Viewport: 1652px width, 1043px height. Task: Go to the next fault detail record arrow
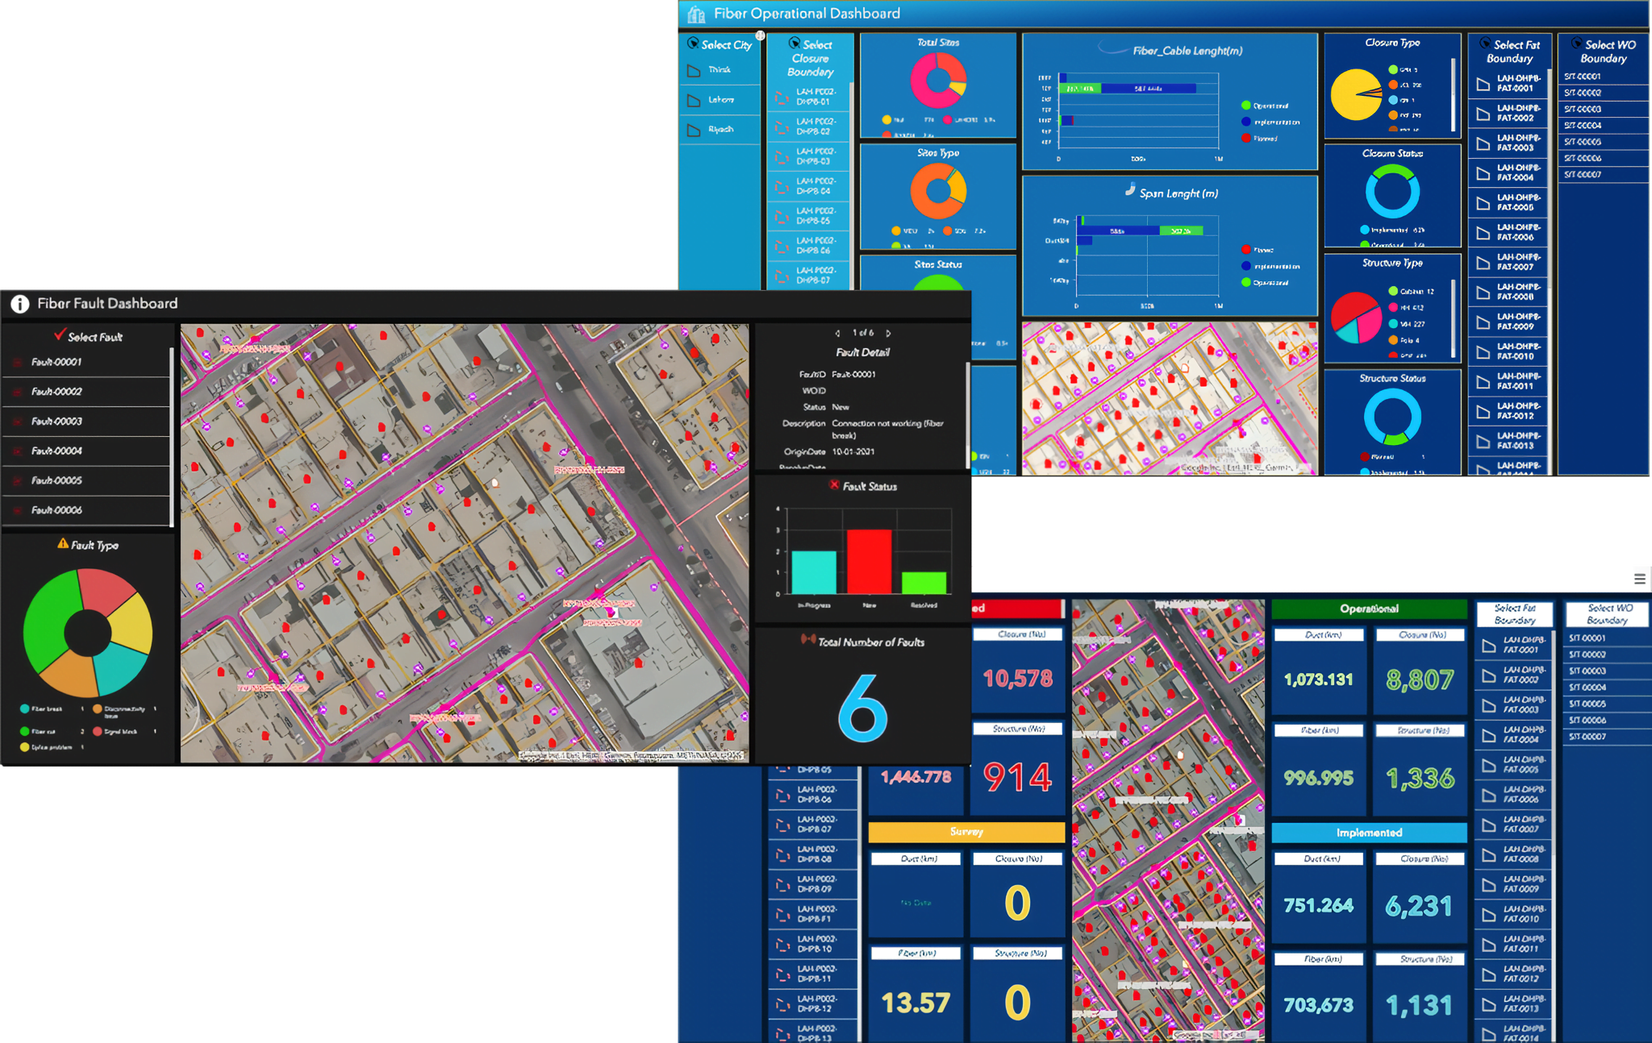(x=888, y=333)
